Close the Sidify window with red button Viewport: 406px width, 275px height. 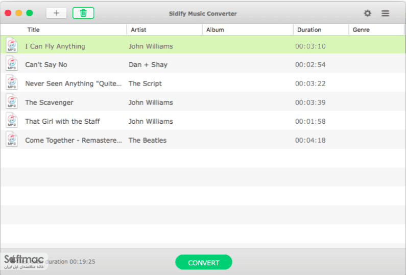8,13
